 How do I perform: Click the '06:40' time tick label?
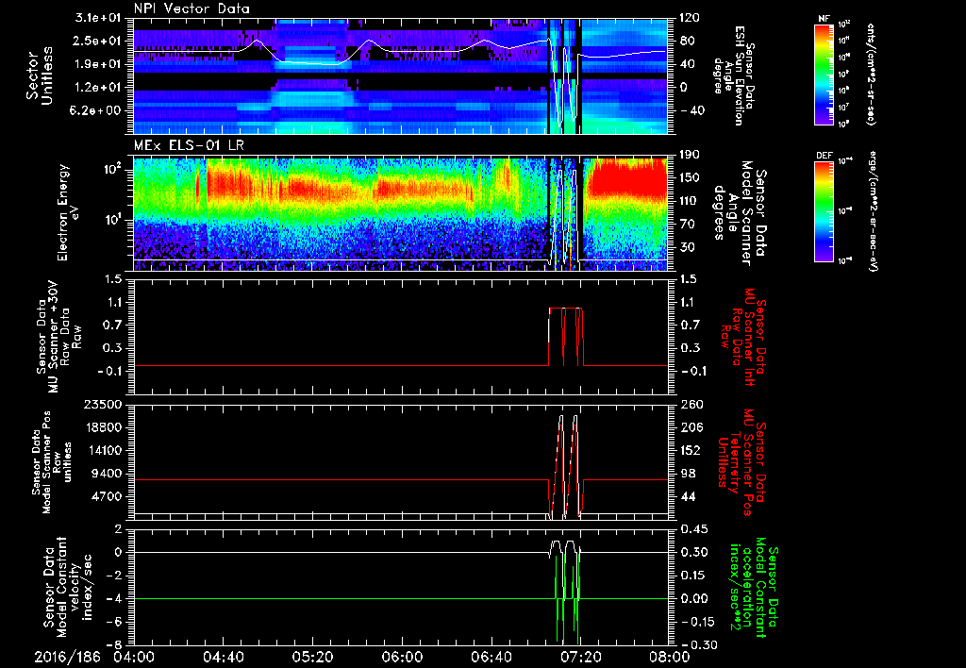tap(491, 657)
